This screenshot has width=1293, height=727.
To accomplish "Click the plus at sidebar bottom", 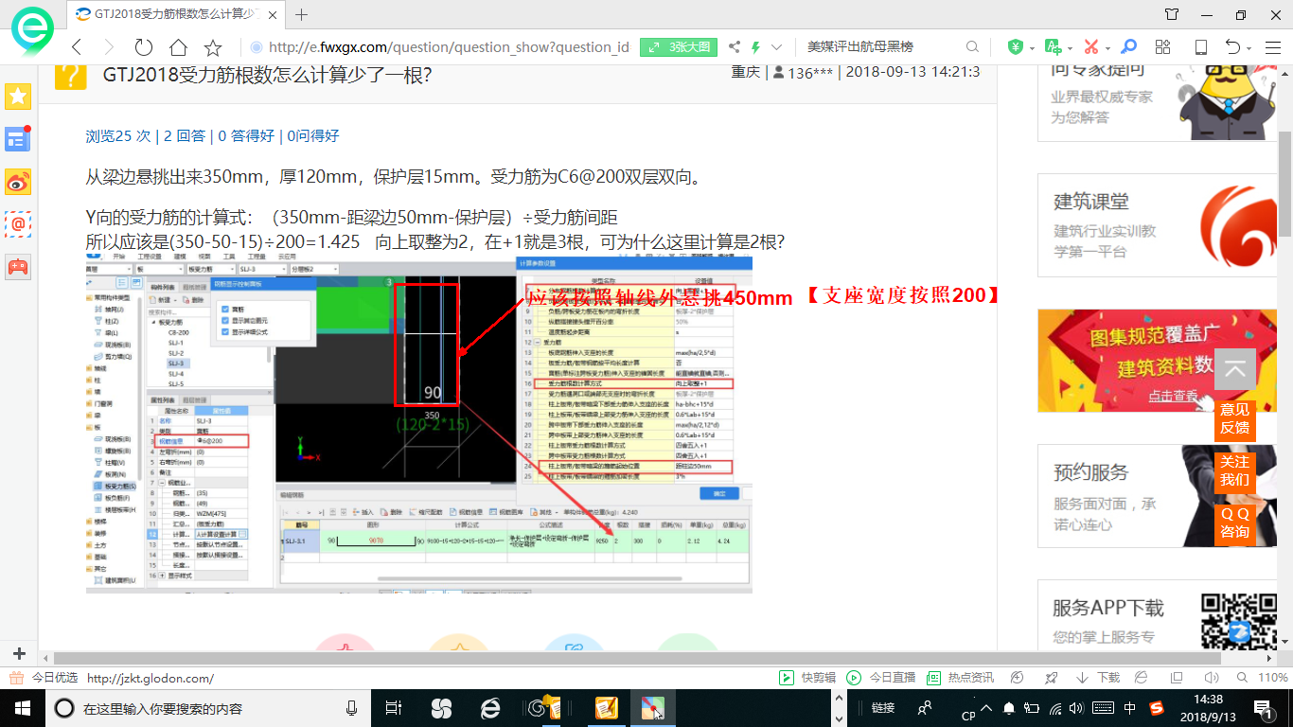I will [x=19, y=654].
